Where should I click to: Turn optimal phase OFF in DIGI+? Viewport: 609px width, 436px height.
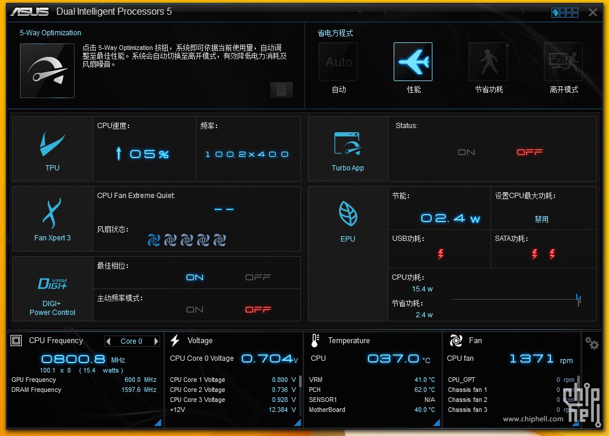click(258, 277)
